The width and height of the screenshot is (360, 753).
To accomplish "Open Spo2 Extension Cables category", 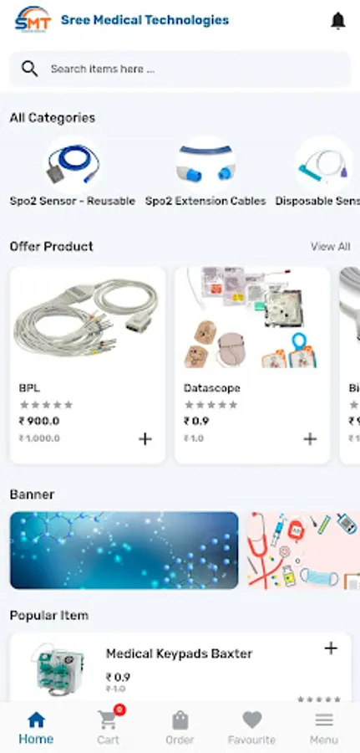I will (205, 172).
